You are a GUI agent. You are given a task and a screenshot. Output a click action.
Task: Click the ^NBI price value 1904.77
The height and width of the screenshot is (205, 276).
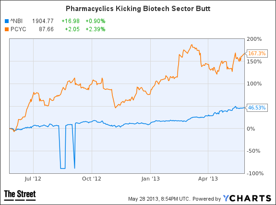coord(43,21)
